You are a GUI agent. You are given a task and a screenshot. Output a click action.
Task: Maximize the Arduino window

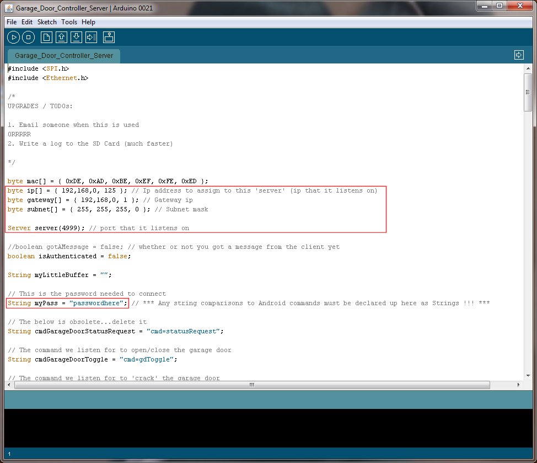tap(500, 6)
